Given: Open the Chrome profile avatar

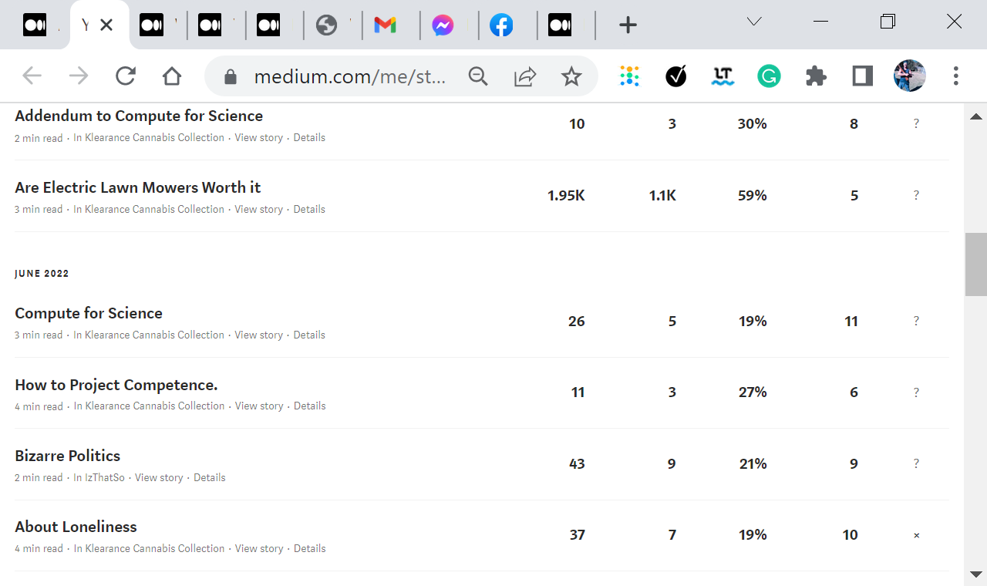Looking at the screenshot, I should (x=910, y=76).
